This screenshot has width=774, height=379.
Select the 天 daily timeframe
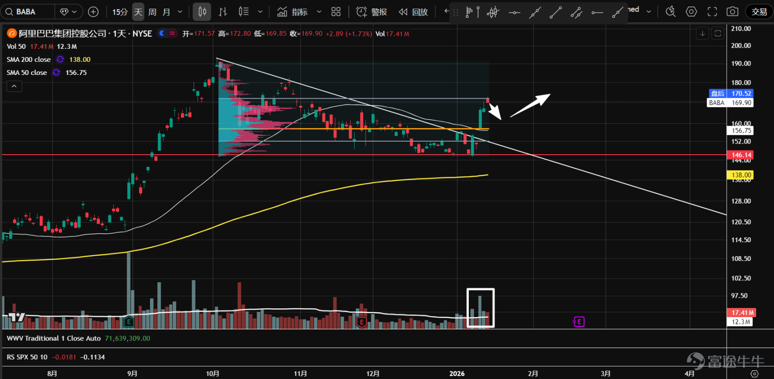[x=138, y=12]
